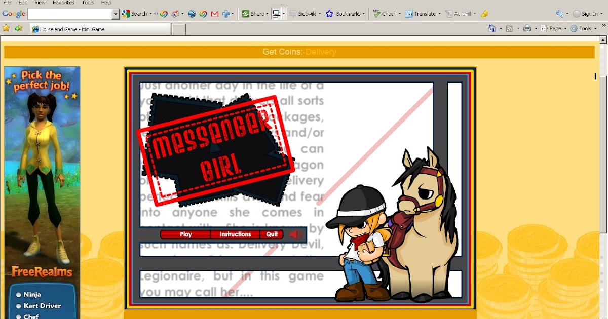Click the "Get Coins:" header text
608x319 pixels.
283,52
